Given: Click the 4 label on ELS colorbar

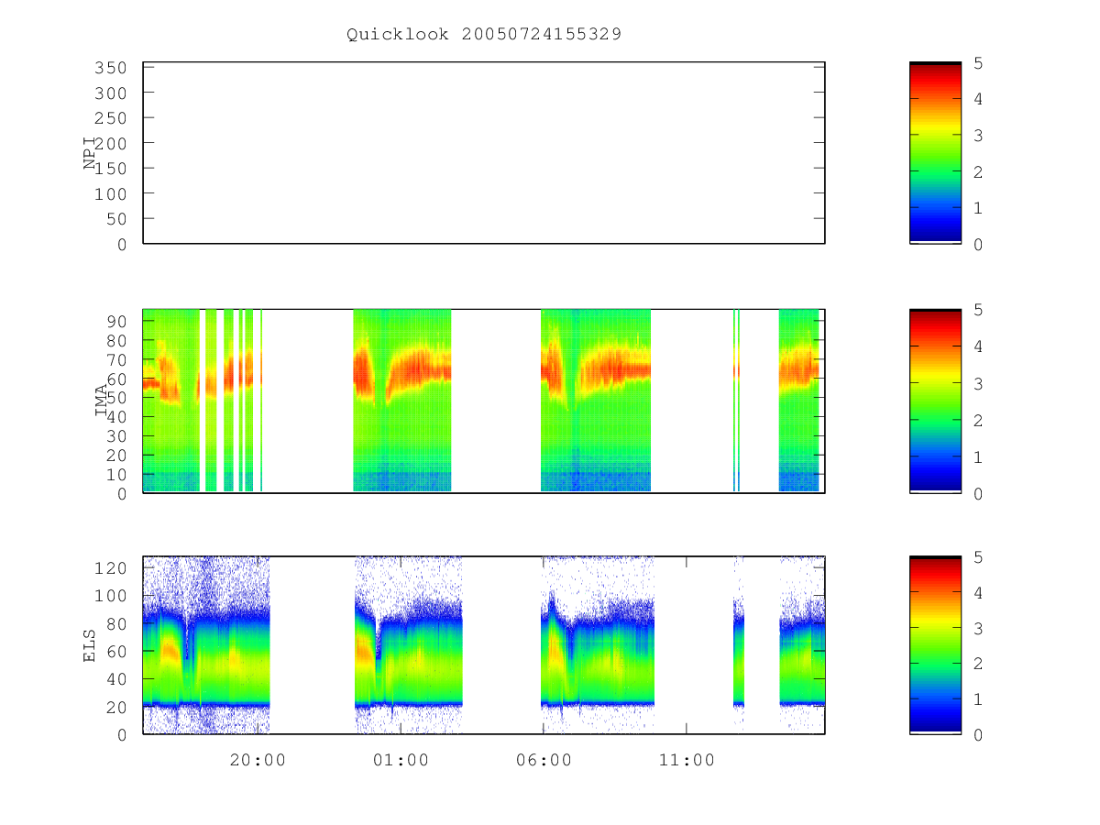Looking at the screenshot, I should (x=979, y=593).
